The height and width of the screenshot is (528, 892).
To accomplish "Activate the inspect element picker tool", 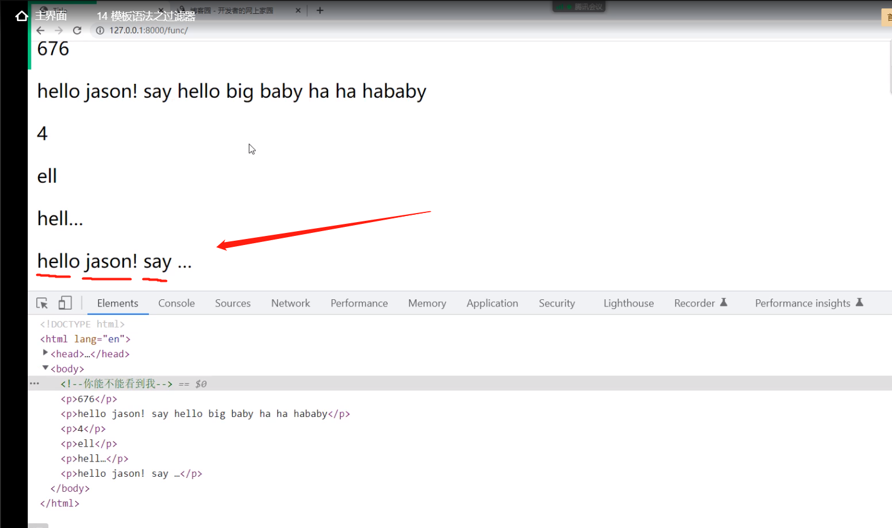I will pyautogui.click(x=42, y=303).
